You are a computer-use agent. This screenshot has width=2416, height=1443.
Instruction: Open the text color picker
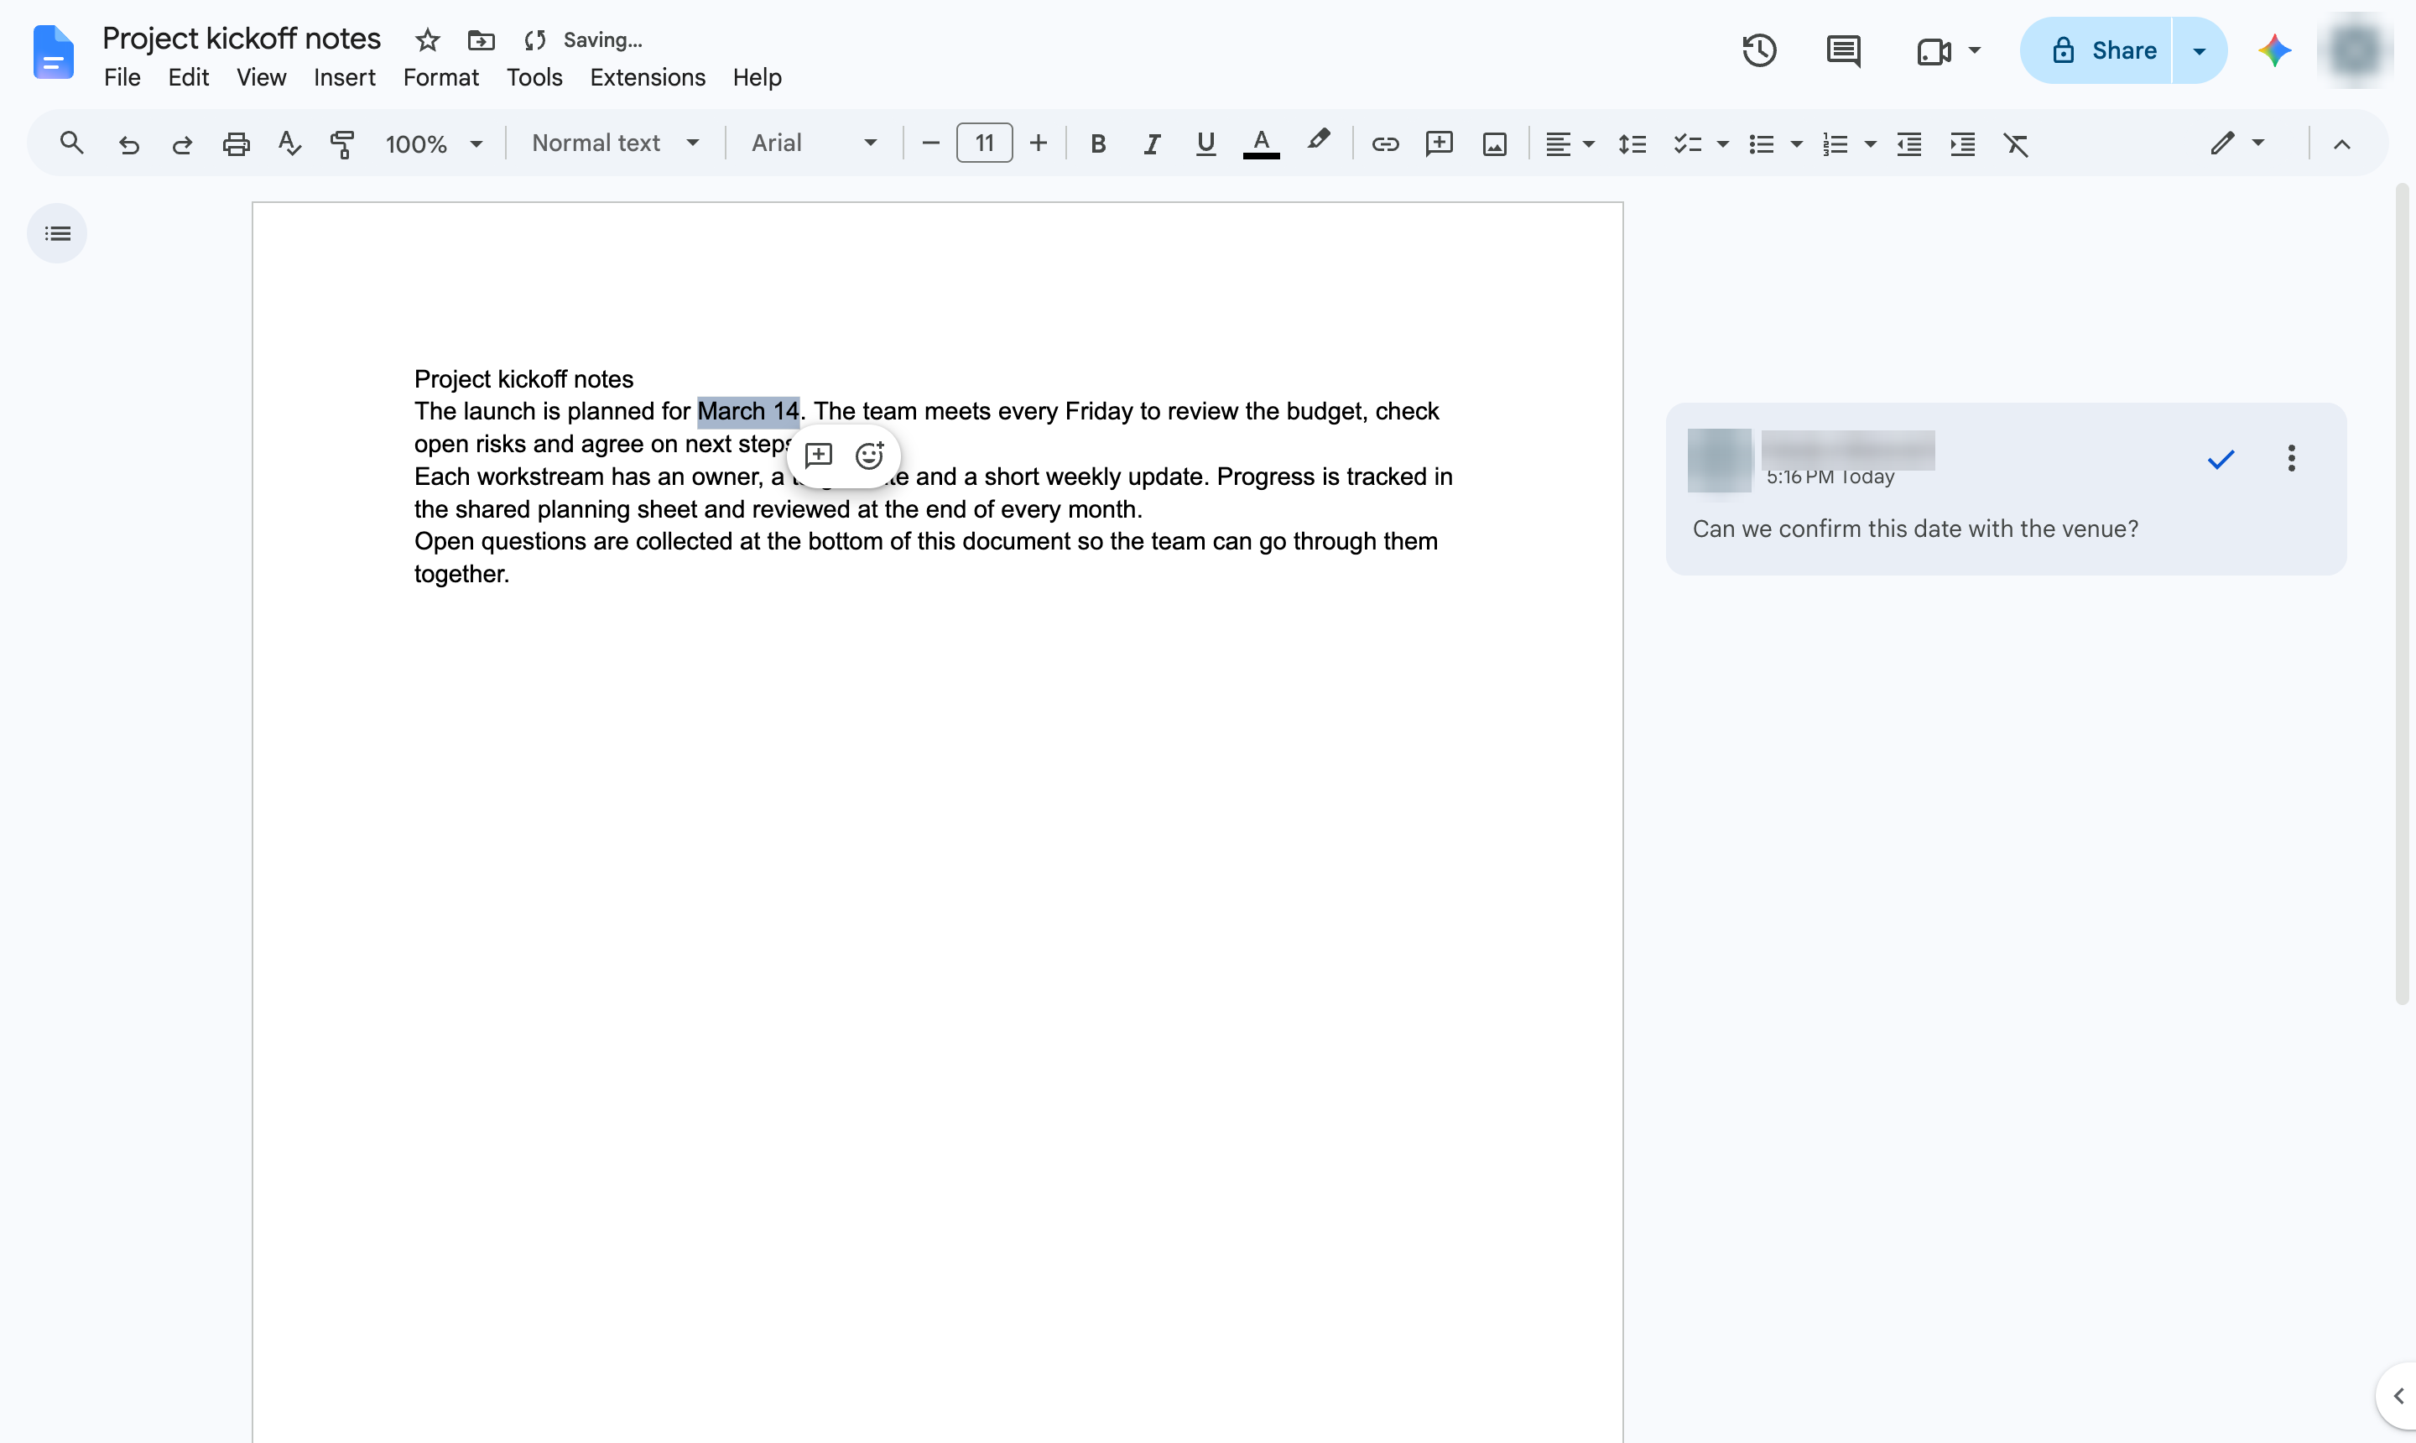(x=1261, y=144)
